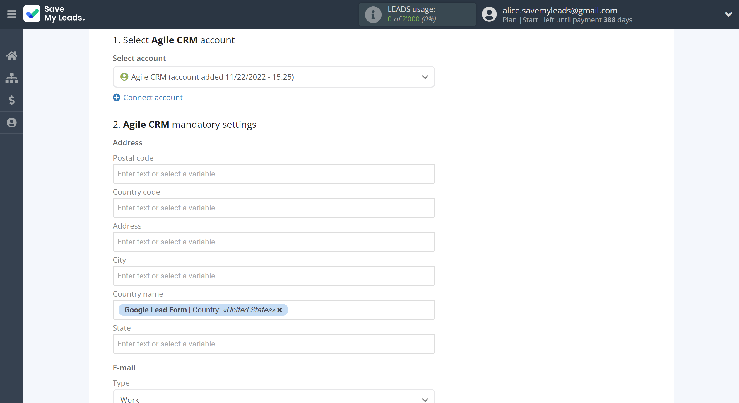Viewport: 739px width, 403px height.
Task: Focus the Country code field
Action: tap(274, 208)
